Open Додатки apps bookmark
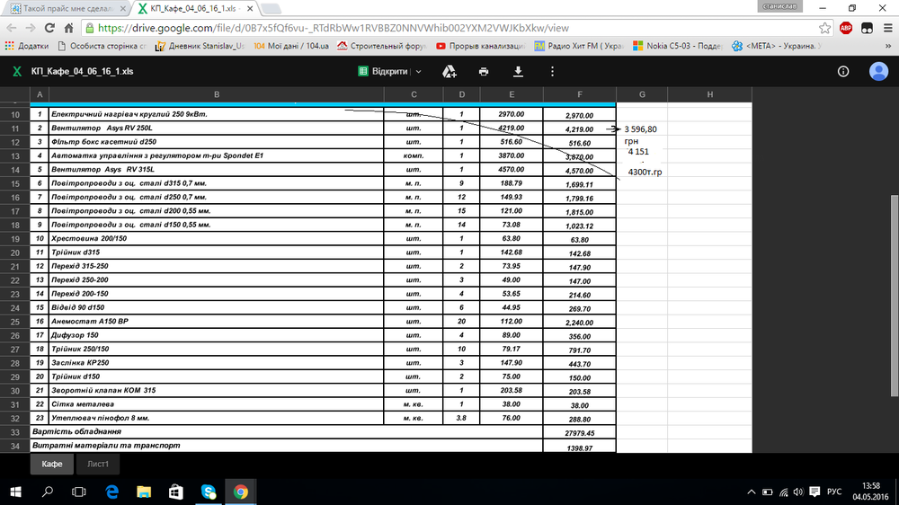The image size is (899, 505). point(27,46)
